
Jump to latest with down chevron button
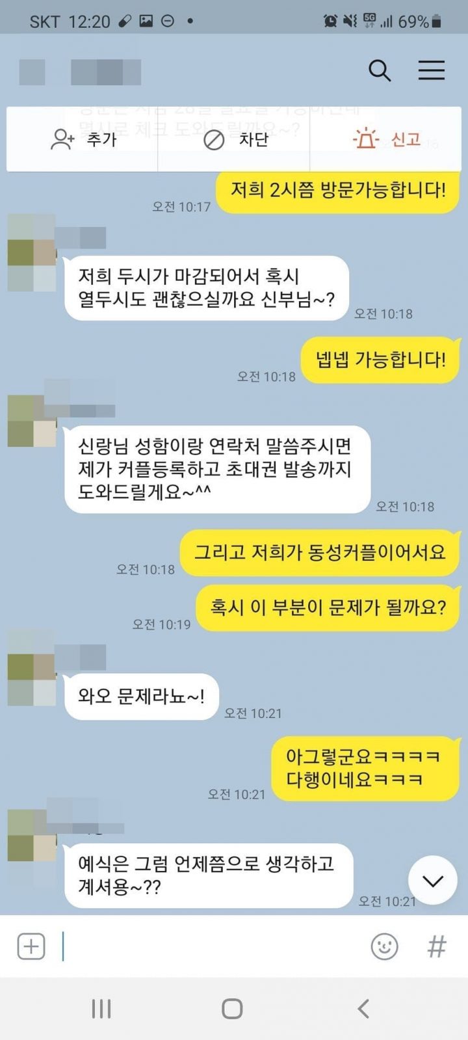point(433,881)
